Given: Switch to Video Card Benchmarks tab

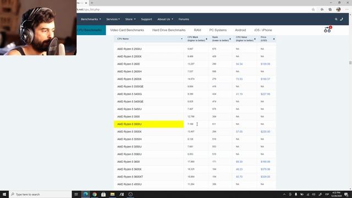Looking at the screenshot, I should 127,30.
